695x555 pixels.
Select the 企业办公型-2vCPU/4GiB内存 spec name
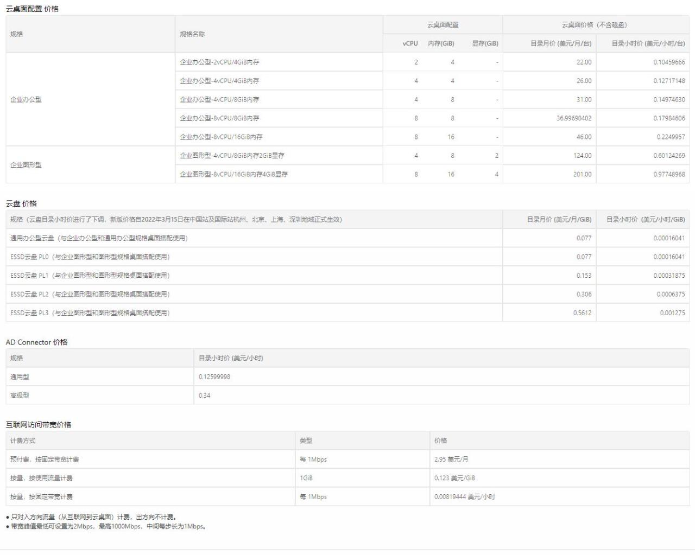(x=219, y=62)
